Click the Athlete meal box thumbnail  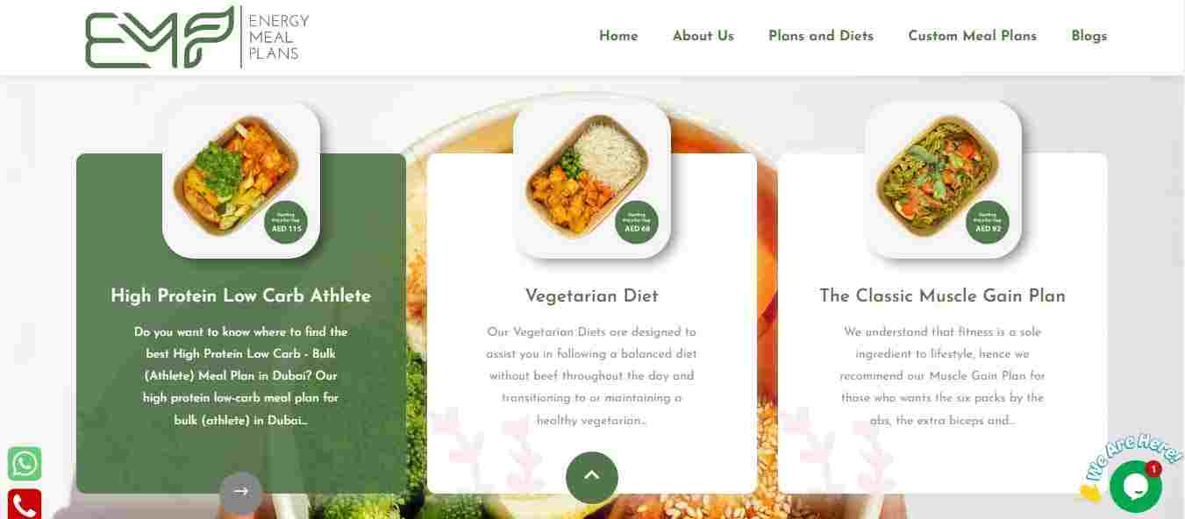coord(241,180)
